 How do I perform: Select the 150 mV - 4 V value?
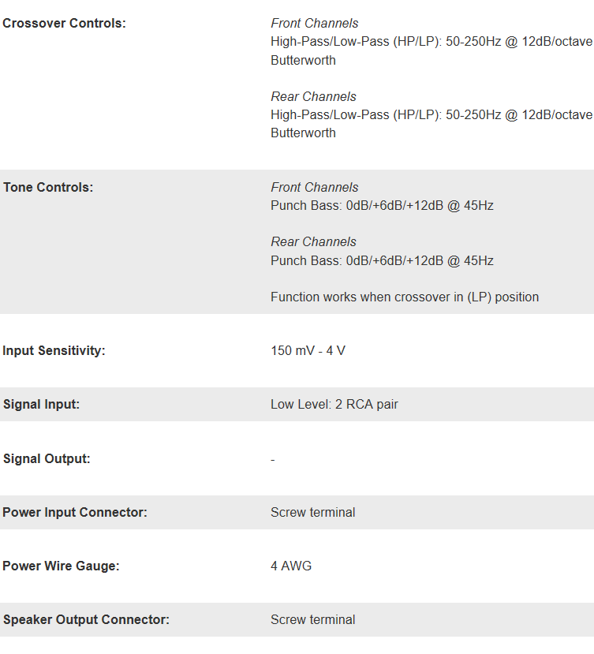308,351
